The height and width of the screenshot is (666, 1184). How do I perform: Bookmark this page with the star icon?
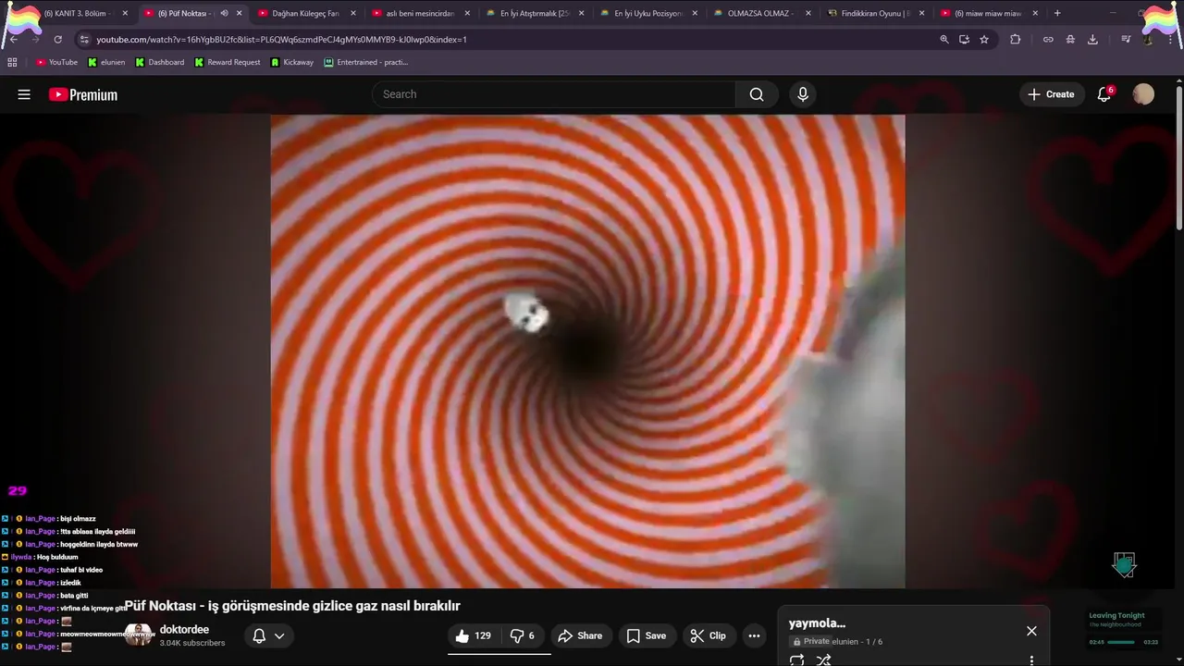[984, 39]
